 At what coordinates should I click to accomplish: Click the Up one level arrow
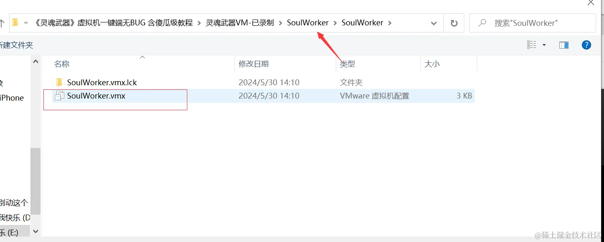pos(2,23)
